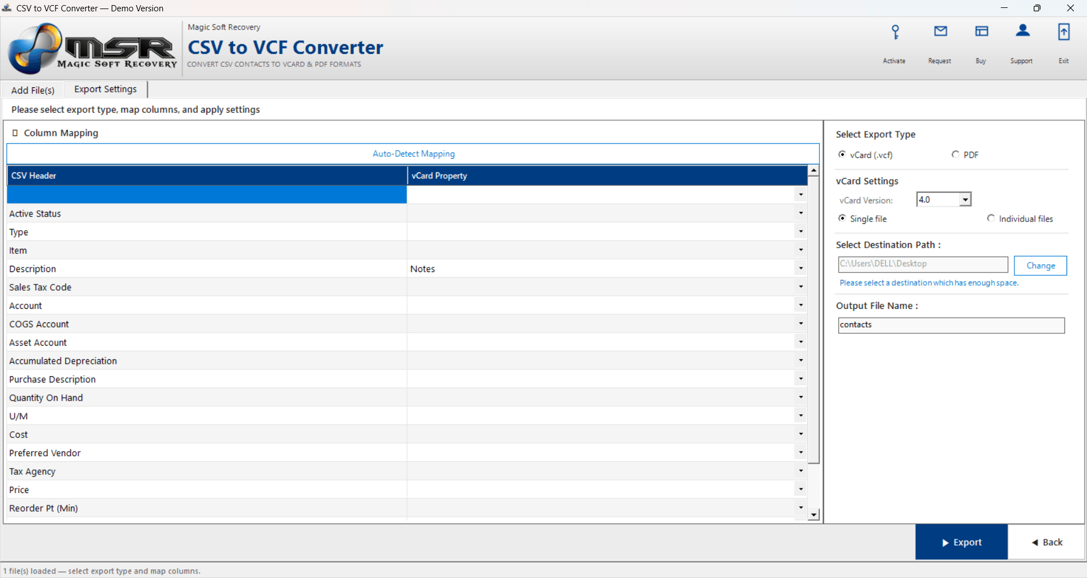The image size is (1087, 578).
Task: Switch to the Export Settings tab
Action: (105, 89)
